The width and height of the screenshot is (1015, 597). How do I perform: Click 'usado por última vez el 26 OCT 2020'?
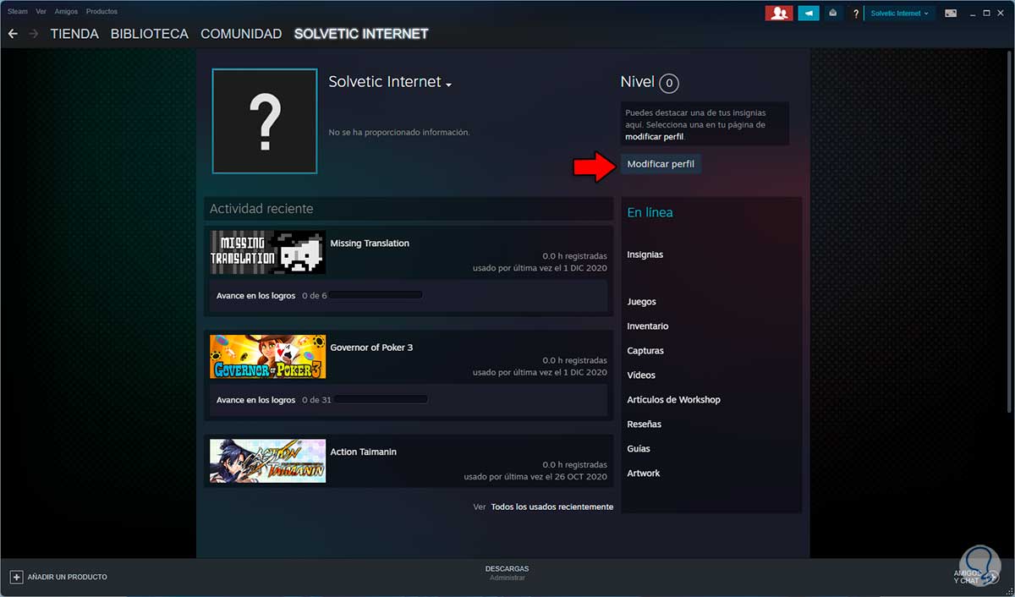pos(535,477)
